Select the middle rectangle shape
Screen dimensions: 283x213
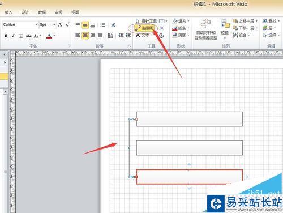pyautogui.click(x=190, y=148)
